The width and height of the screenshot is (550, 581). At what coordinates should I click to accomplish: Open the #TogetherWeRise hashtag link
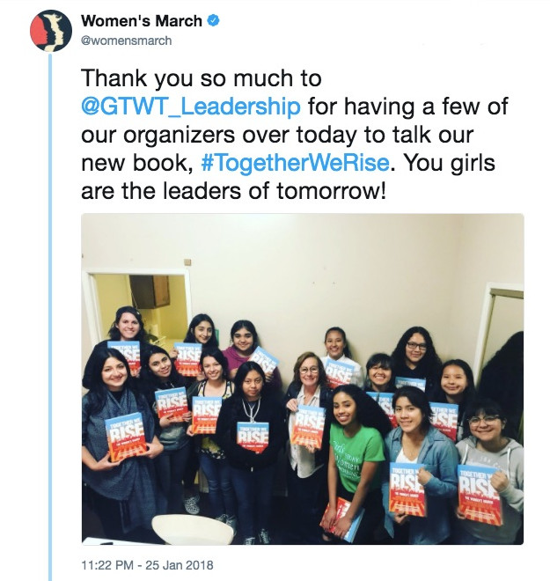(295, 163)
